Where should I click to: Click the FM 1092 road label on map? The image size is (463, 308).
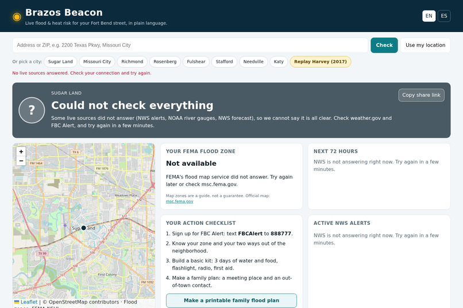pyautogui.click(x=147, y=282)
